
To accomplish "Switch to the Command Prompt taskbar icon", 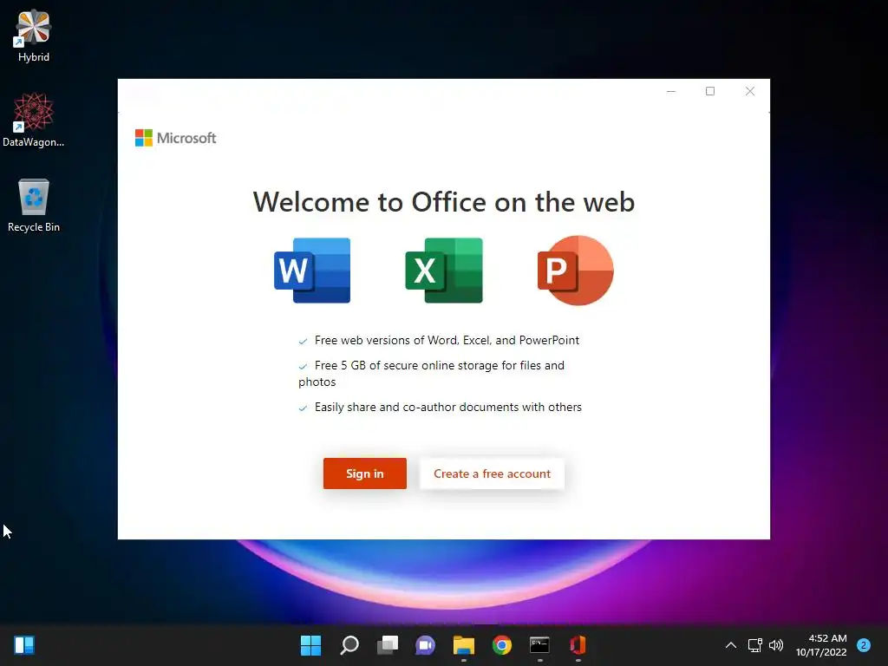I will (x=539, y=645).
